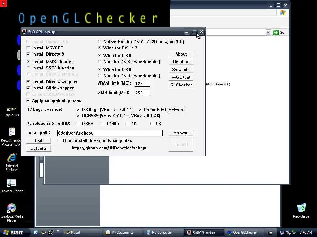Toggle Install MSVCRT checkbox
Image resolution: width=317 pixels, height=237 pixels.
click(28, 48)
